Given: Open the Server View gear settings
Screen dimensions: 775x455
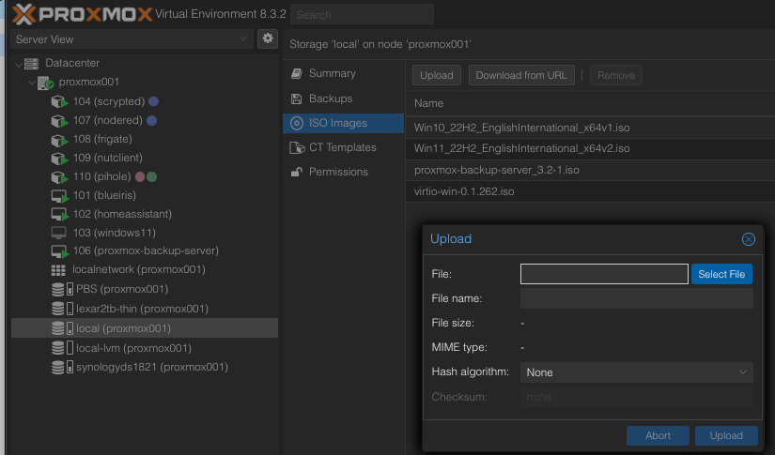Looking at the screenshot, I should (268, 38).
